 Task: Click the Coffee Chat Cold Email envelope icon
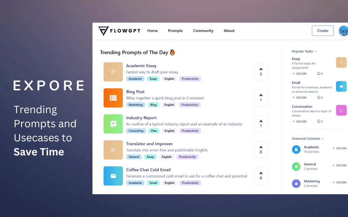click(113, 176)
